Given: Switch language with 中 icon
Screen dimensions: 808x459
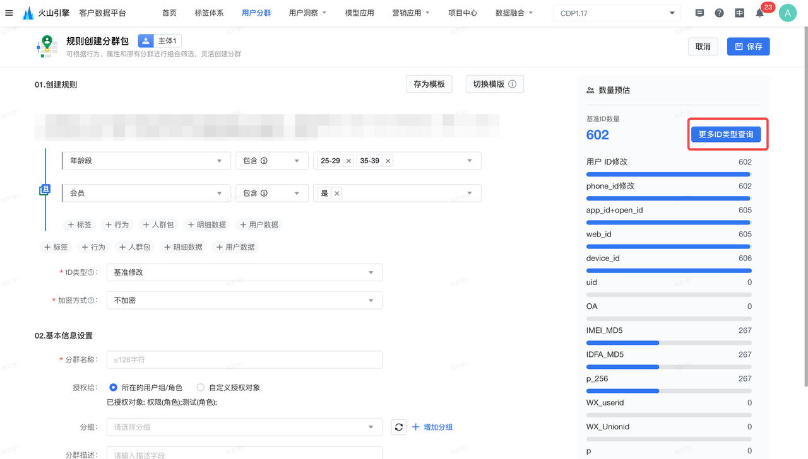Looking at the screenshot, I should coord(739,13).
